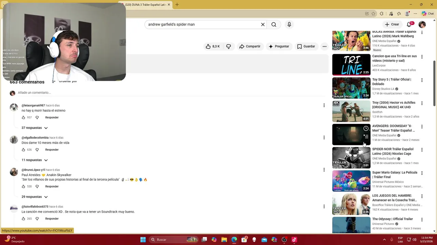437x245 pixels.
Task: Like the comment by @leiaorgana6987
Action: coord(23,117)
